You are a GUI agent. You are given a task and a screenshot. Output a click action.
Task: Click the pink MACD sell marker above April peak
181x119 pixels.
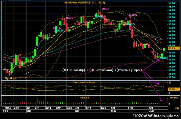pos(105,9)
